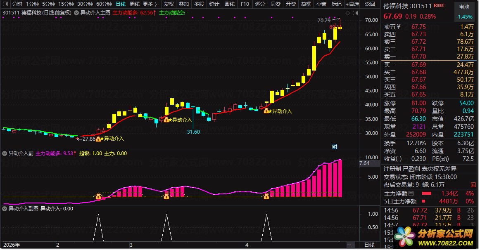
Task: Click the 跌停 value 54.00
Action: click(x=466, y=103)
